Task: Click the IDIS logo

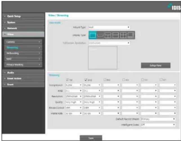Action: pos(174,7)
